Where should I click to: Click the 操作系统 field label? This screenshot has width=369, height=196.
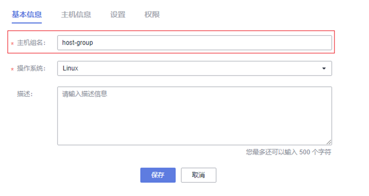31,68
